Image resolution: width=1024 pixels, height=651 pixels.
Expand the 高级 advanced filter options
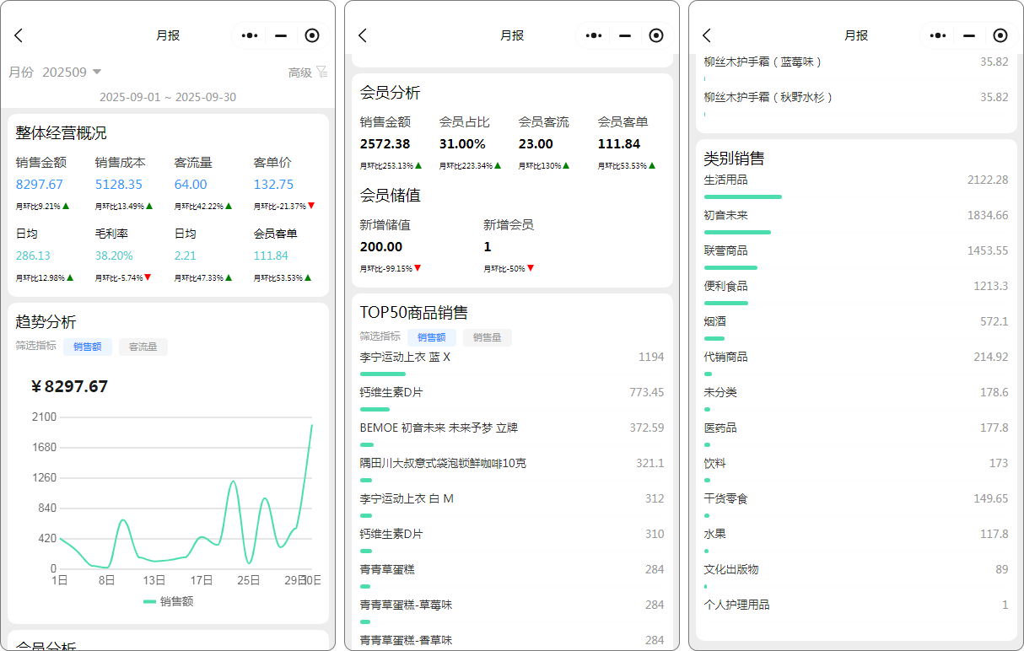point(300,73)
